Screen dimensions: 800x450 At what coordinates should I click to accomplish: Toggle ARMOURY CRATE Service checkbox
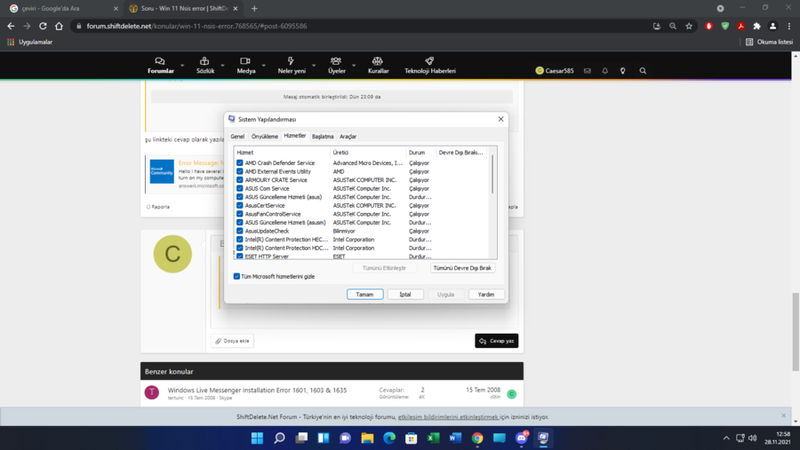click(x=239, y=180)
